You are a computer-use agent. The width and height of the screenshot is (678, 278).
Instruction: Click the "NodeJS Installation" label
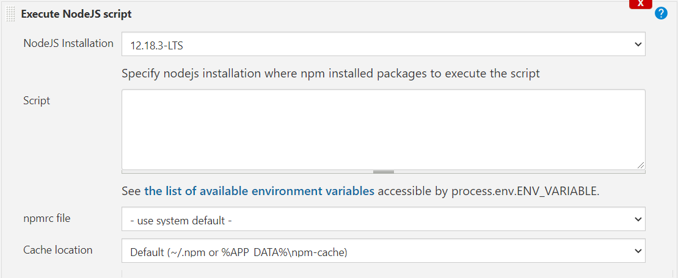68,43
